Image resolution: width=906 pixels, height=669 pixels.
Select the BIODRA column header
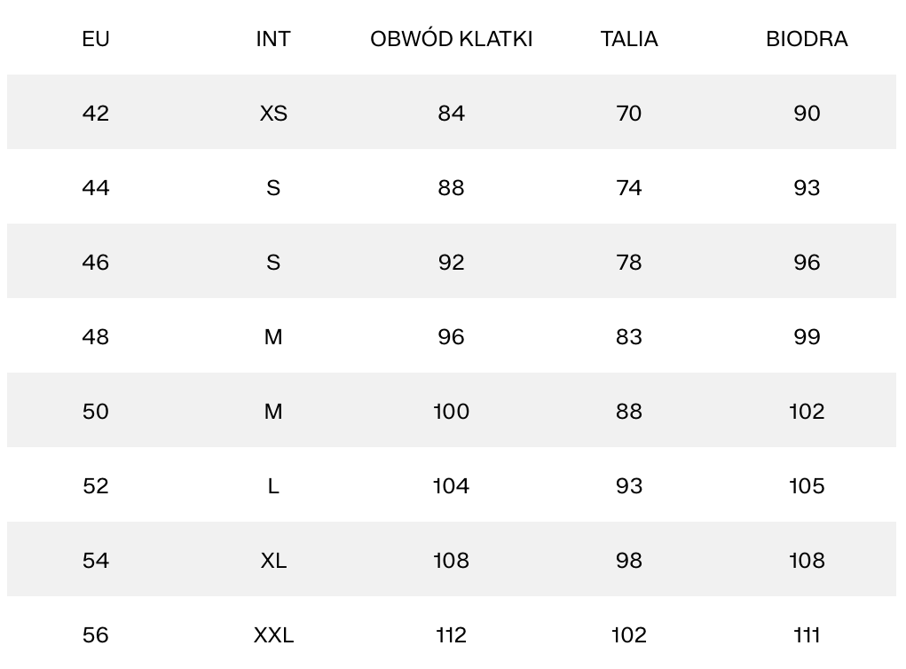tap(807, 39)
